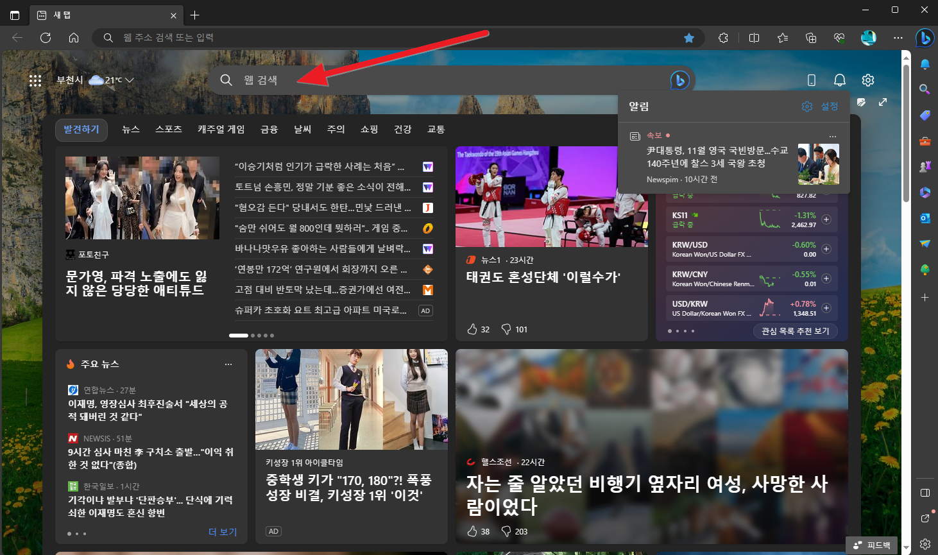This screenshot has height=555, width=938.
Task: Open the Outlook icon in the sidebar
Action: pyautogui.click(x=925, y=218)
